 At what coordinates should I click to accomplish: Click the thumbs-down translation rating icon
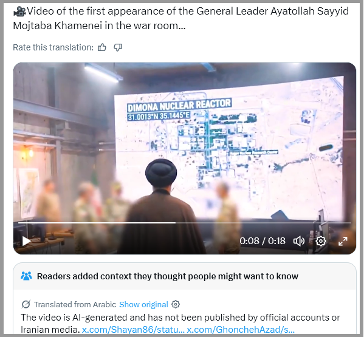coord(118,47)
